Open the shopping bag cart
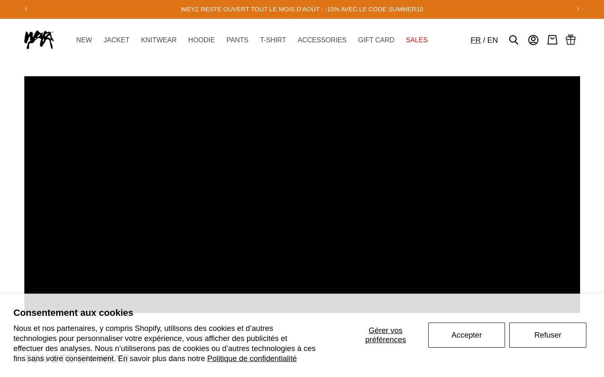604x377 pixels. [x=552, y=40]
